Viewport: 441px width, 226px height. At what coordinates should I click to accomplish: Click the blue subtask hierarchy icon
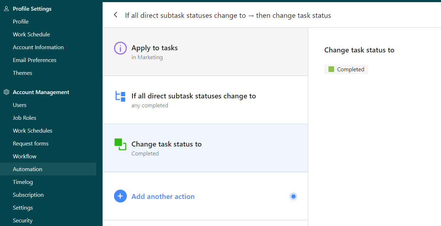[120, 96]
